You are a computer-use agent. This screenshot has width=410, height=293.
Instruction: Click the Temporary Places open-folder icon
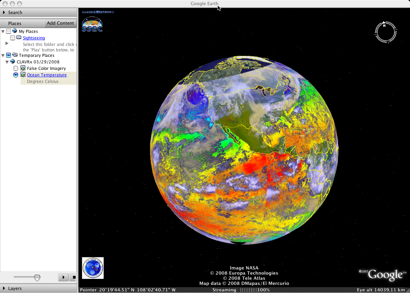(x=15, y=55)
